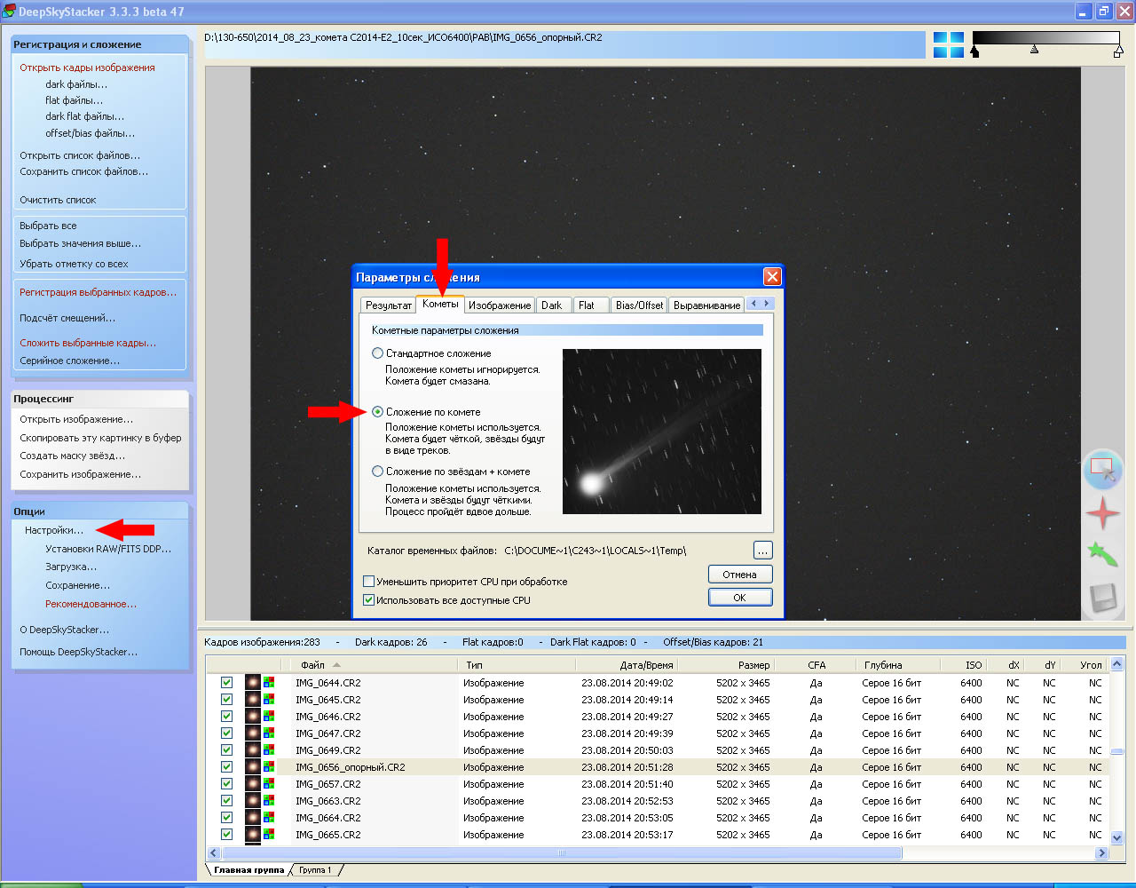
Task: Choose stars plus comet stacking option
Action: coord(378,472)
